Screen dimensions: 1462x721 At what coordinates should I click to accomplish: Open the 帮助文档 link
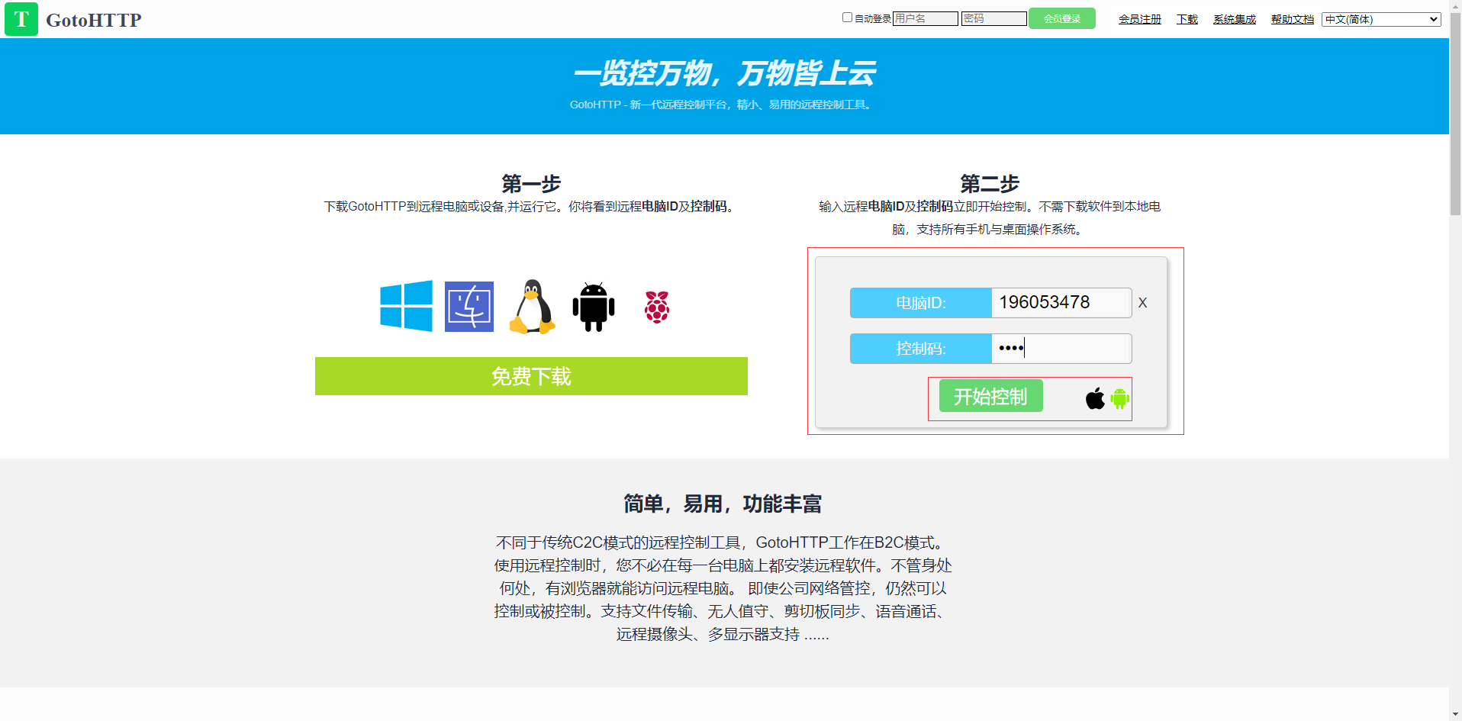pos(1293,19)
